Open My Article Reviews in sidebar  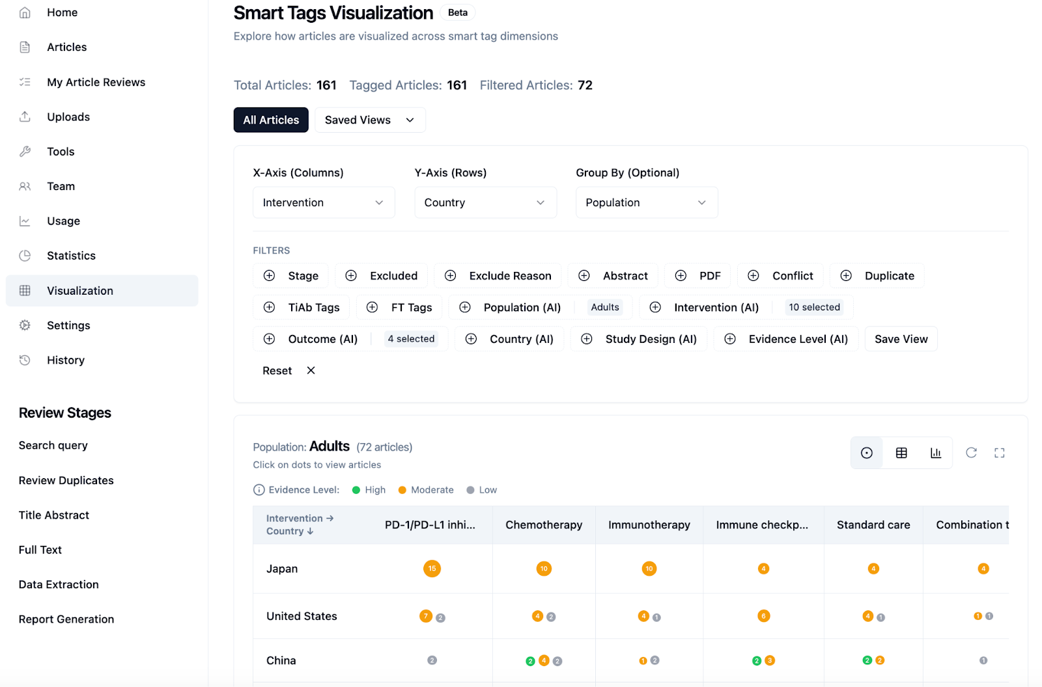coord(96,82)
